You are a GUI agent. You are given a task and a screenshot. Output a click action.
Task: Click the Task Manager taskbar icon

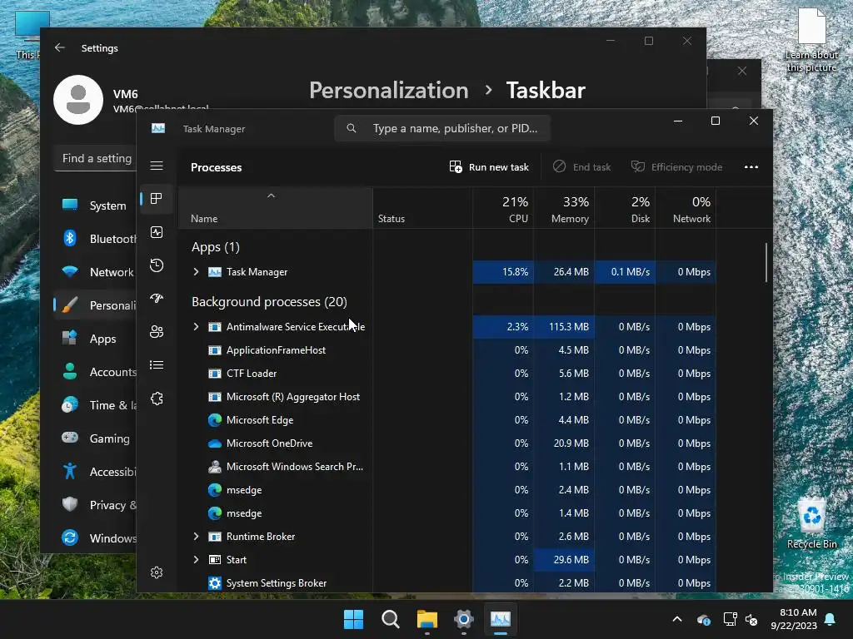coord(501,619)
